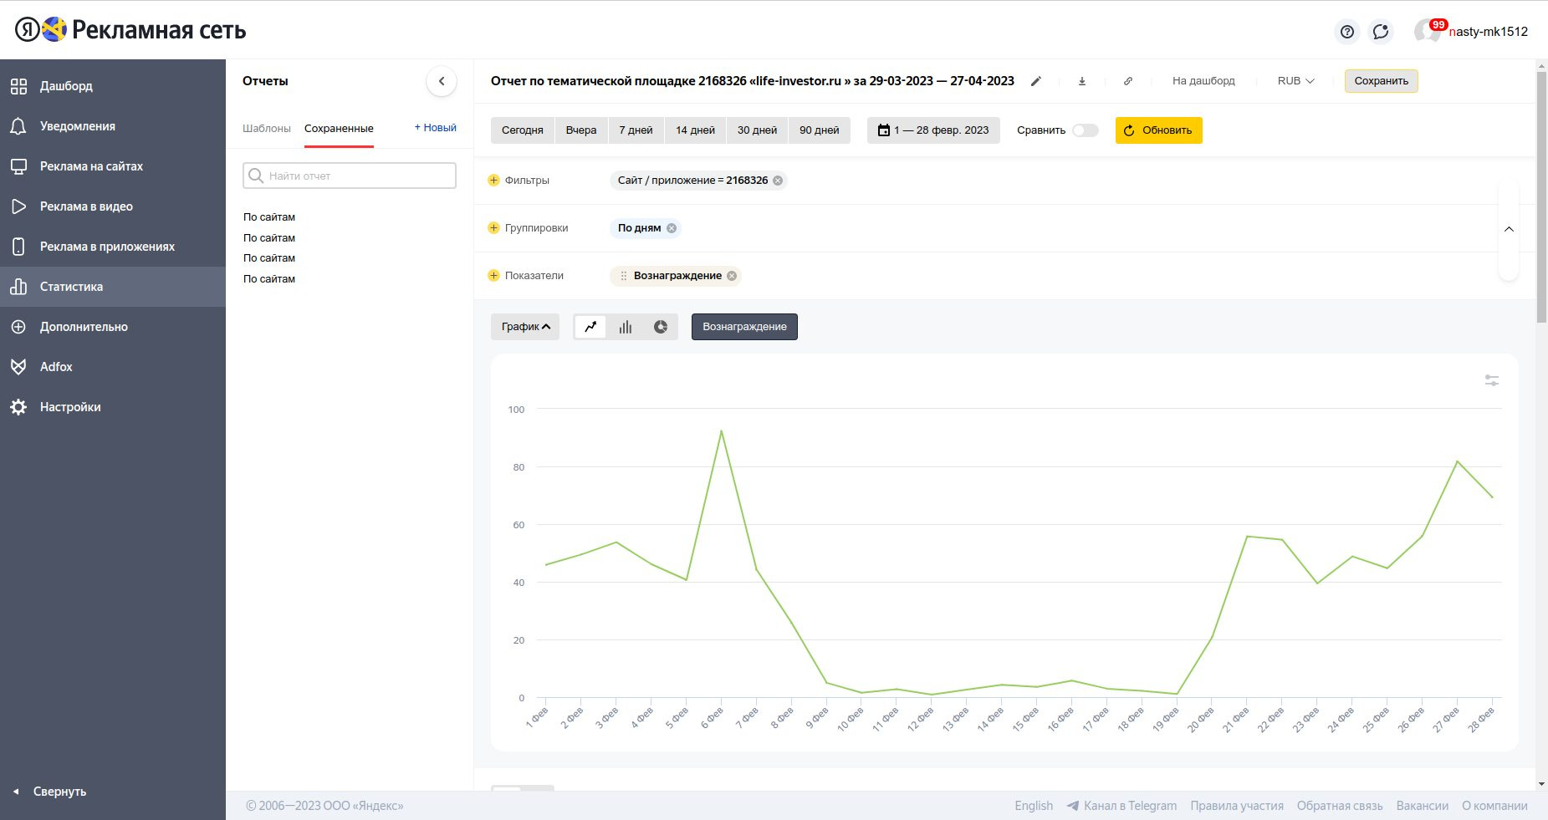Open the chat support icon in header
Image resolution: width=1548 pixels, height=820 pixels.
[x=1381, y=32]
